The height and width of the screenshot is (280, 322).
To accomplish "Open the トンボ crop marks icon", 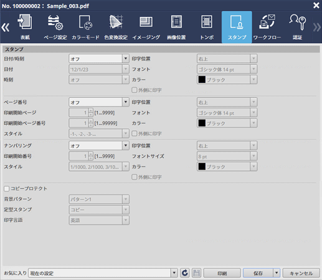I will (207, 27).
